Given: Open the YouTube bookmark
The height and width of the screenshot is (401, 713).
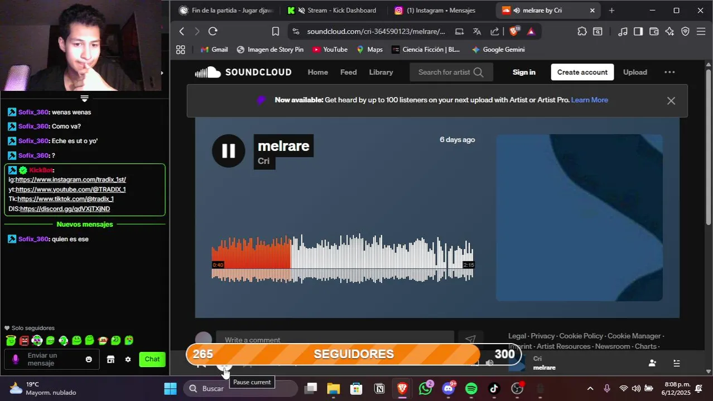Looking at the screenshot, I should [x=330, y=50].
